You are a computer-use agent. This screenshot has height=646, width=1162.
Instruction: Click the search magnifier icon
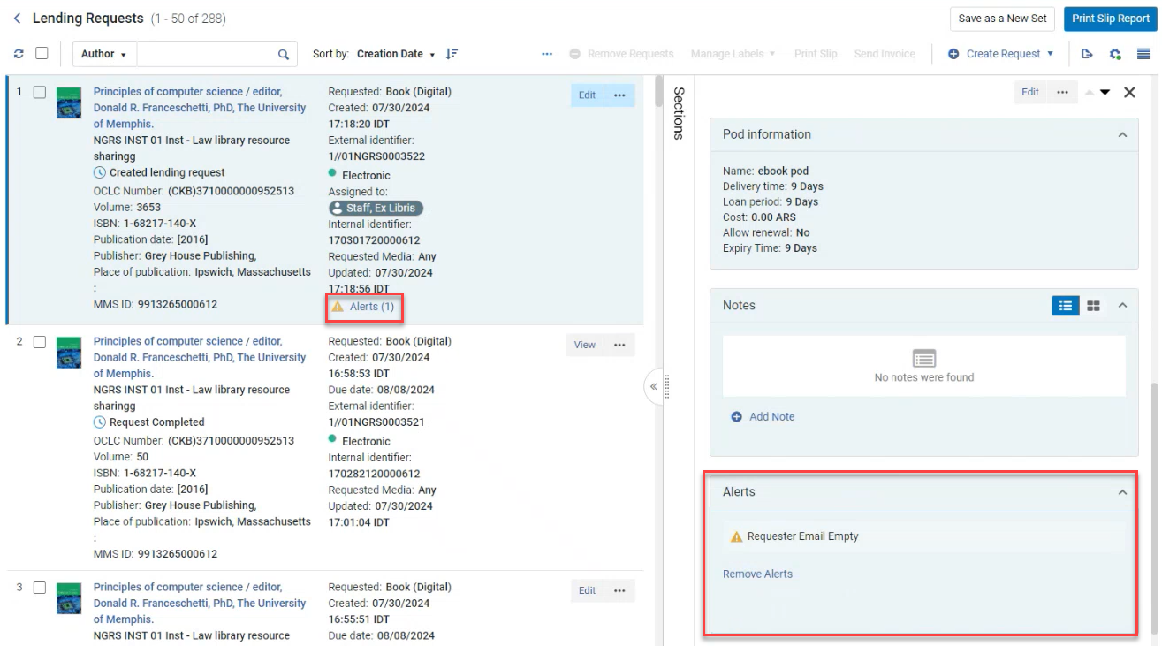coord(283,55)
